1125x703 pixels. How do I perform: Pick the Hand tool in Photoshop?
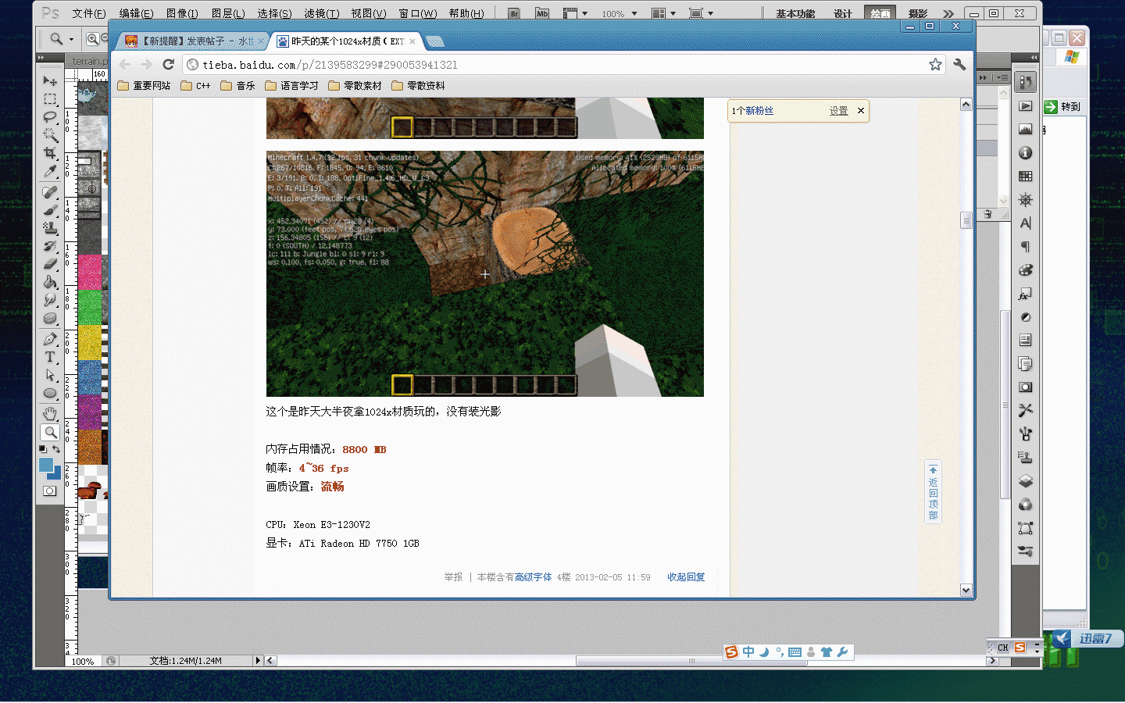[x=50, y=413]
